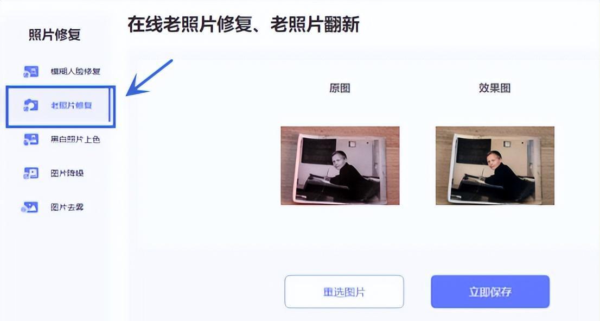Click the 模糊人脸修复 sidebar icon
600x321 pixels.
coord(31,71)
